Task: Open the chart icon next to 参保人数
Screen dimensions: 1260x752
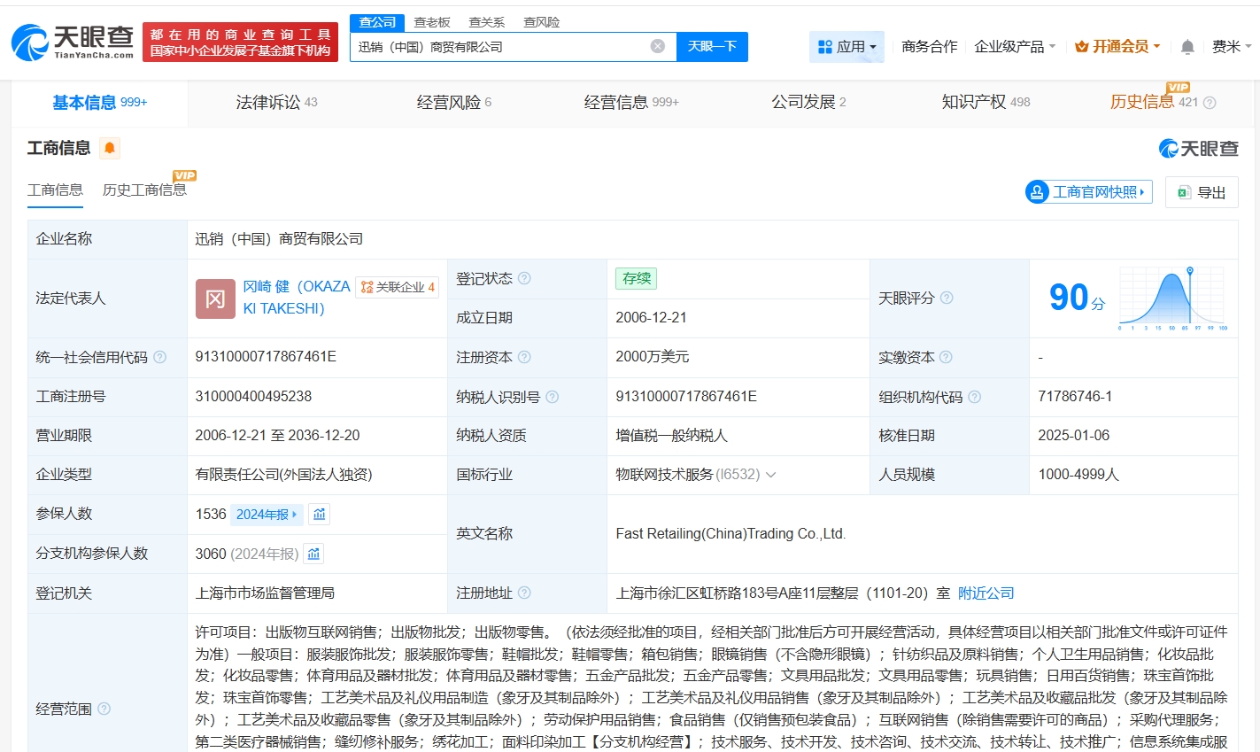Action: 320,514
